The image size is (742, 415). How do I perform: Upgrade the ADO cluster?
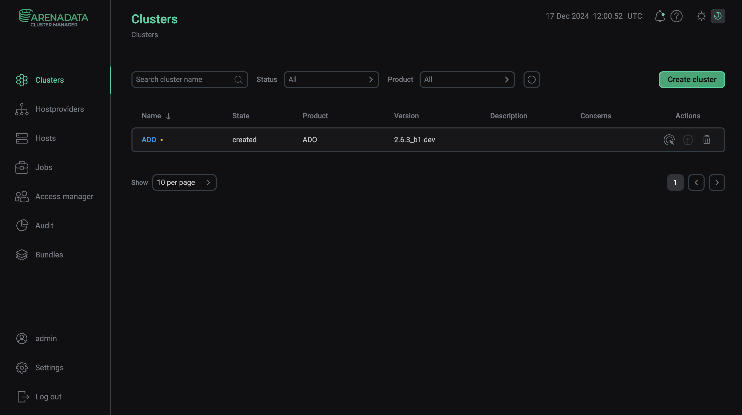coord(688,140)
